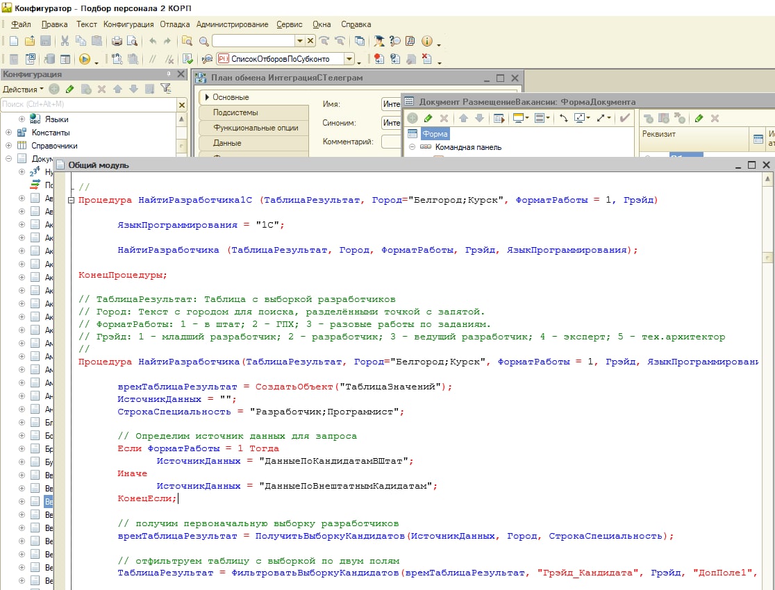Collapse the Командная панель form node
The image size is (775, 590).
pyautogui.click(x=412, y=147)
